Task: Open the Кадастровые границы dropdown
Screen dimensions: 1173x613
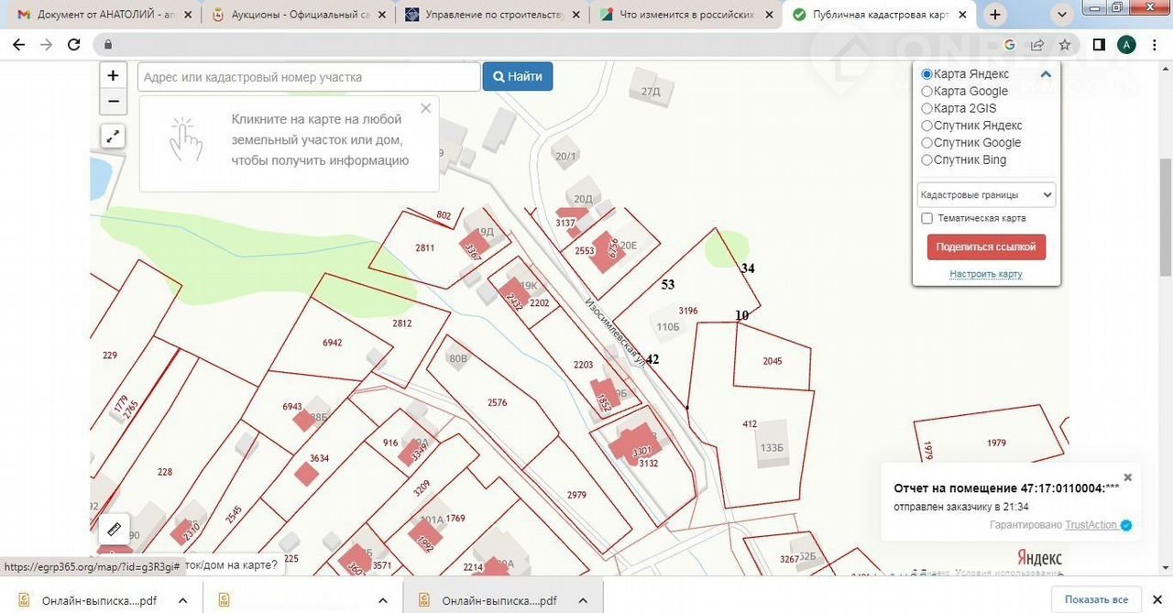Action: 986,194
